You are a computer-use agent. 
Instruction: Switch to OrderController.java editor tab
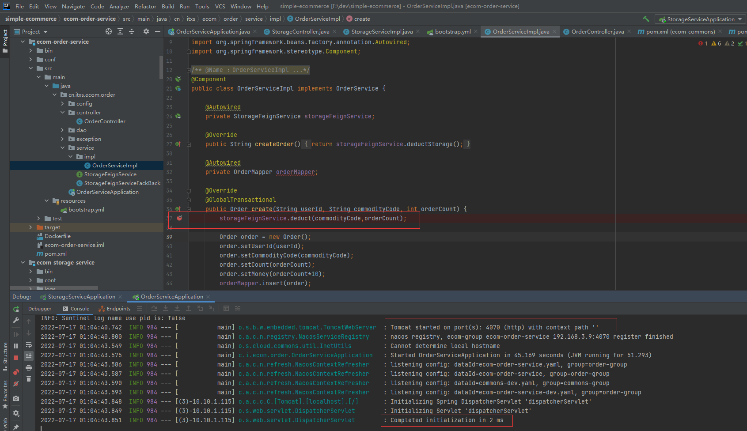[597, 31]
